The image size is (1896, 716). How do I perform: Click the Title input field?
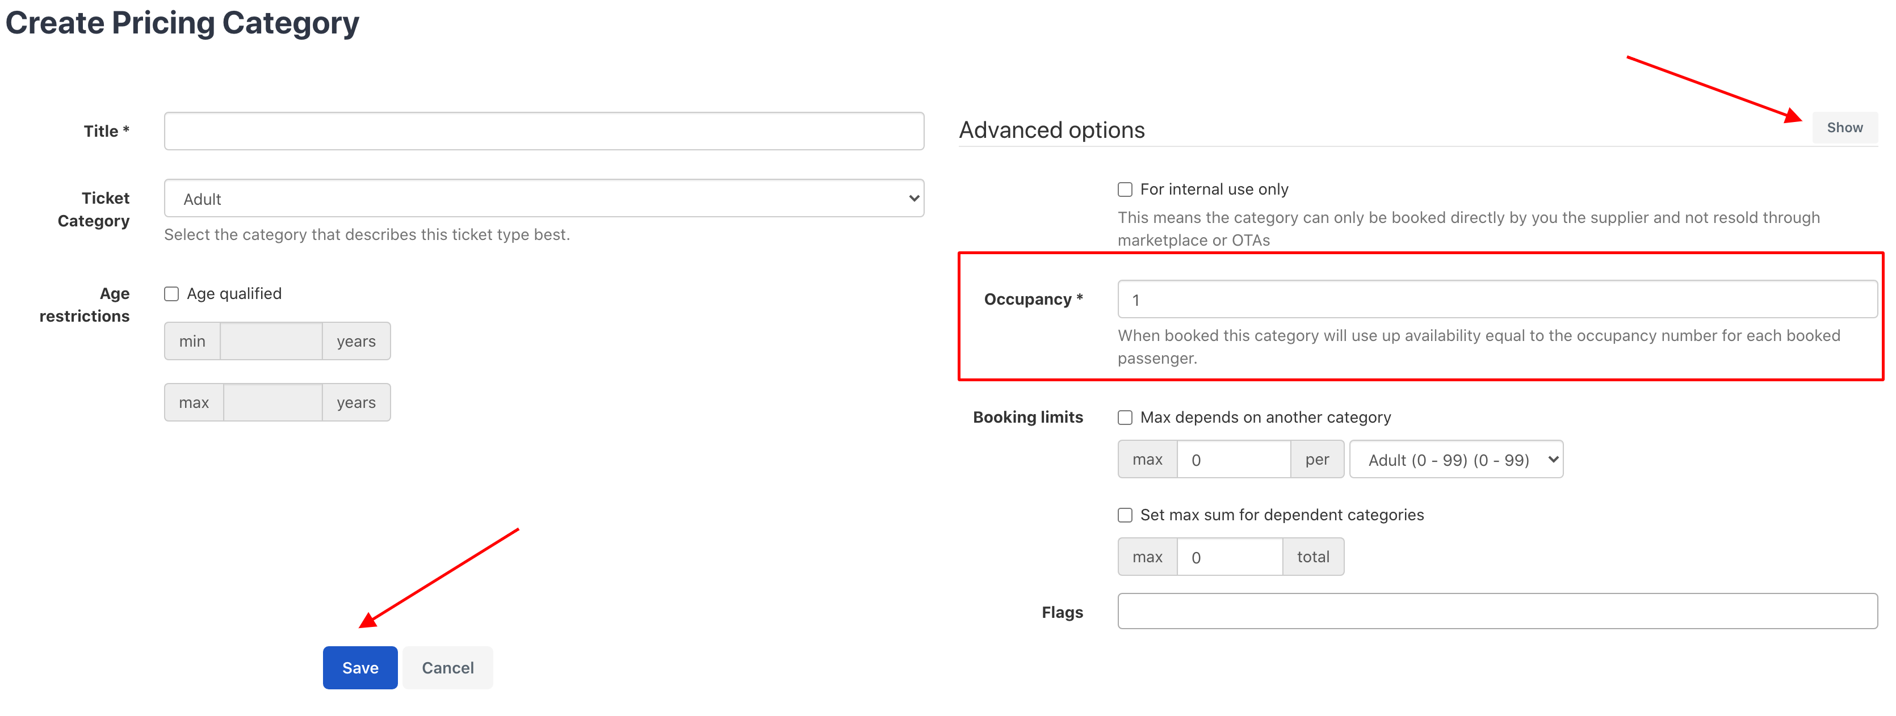coord(544,131)
